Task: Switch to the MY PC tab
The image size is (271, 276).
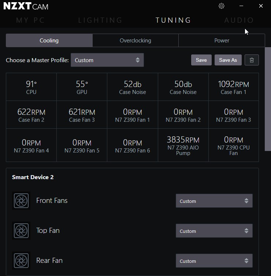Action: pos(30,20)
